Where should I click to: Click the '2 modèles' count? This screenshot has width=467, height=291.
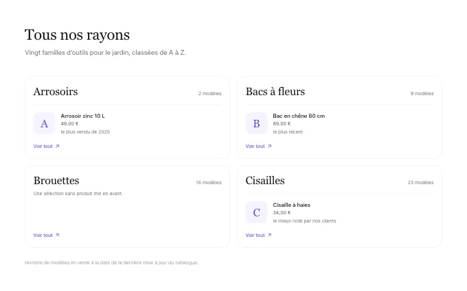click(x=210, y=93)
